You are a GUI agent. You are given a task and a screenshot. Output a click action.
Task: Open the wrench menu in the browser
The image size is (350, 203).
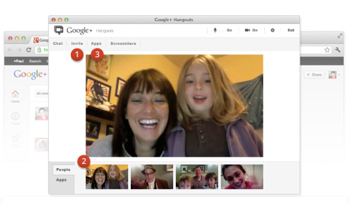point(338,50)
